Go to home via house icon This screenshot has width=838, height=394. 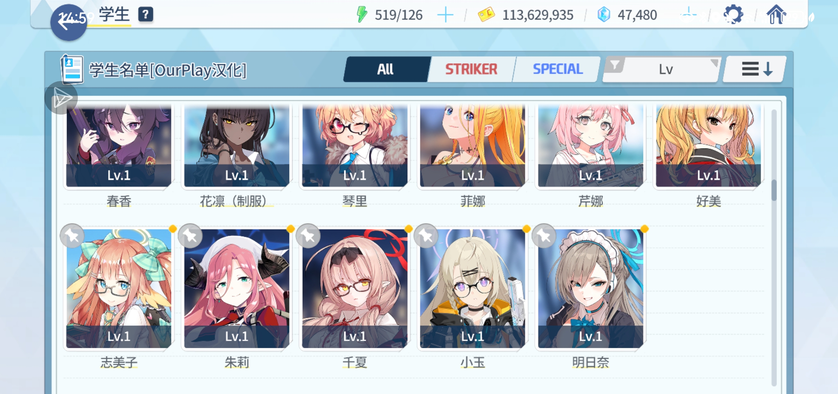tap(776, 14)
